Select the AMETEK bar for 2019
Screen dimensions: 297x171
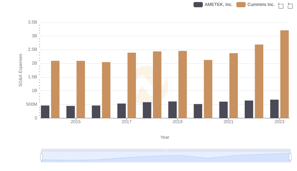pos(172,110)
